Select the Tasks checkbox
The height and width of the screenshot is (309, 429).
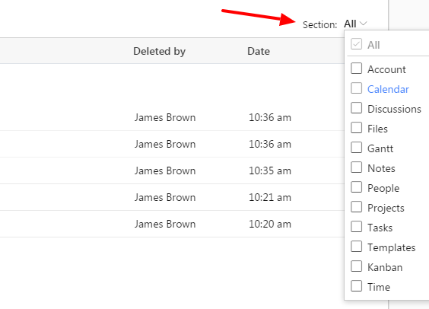pos(356,227)
